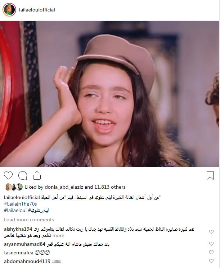Visit tasnemnafea's profile from comments
220x268 pixels.
(x=18, y=253)
